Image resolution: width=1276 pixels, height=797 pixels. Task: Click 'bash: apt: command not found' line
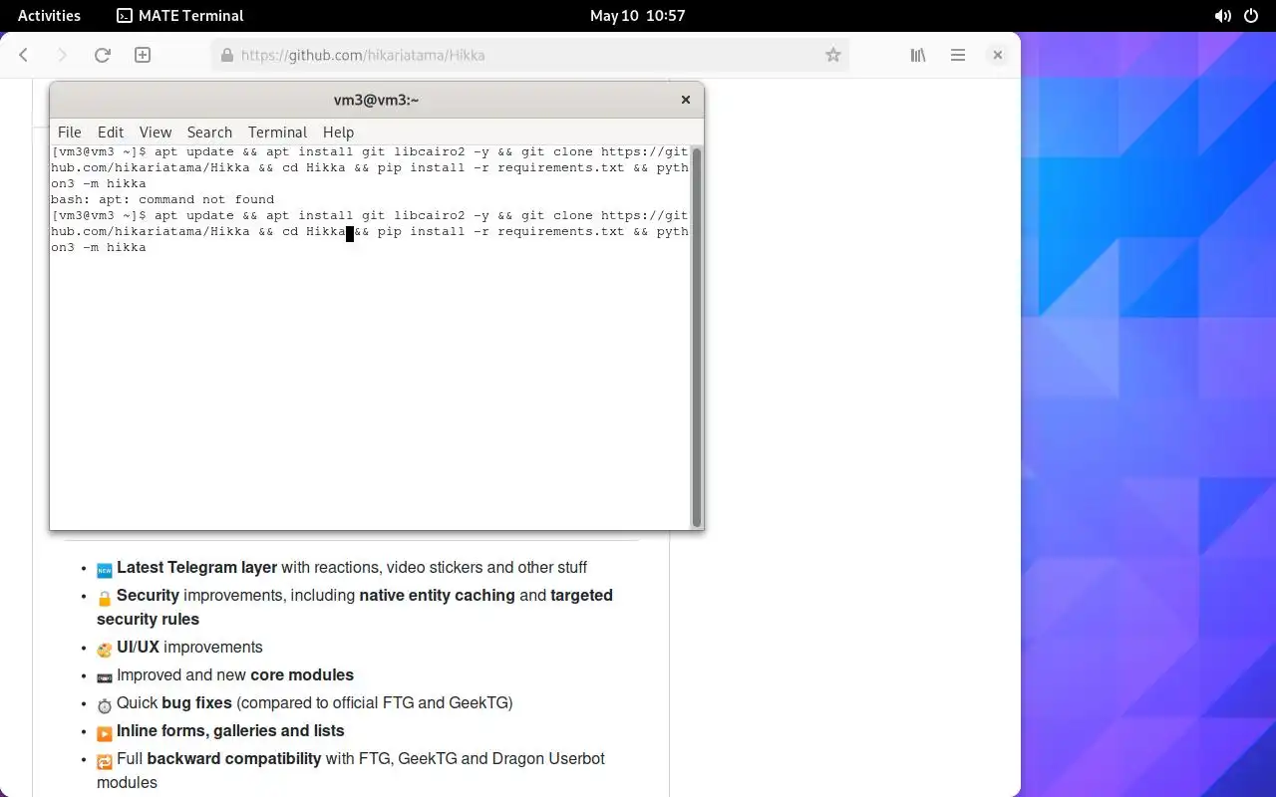162,199
